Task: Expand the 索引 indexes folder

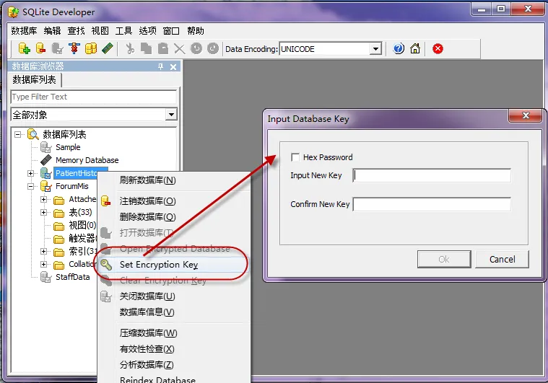Action: coord(44,252)
